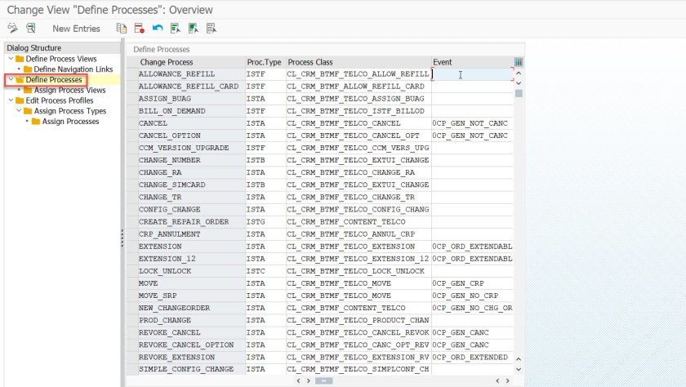Click the Select Block toolbar icon
The height and width of the screenshot is (387, 686).
coord(194,29)
